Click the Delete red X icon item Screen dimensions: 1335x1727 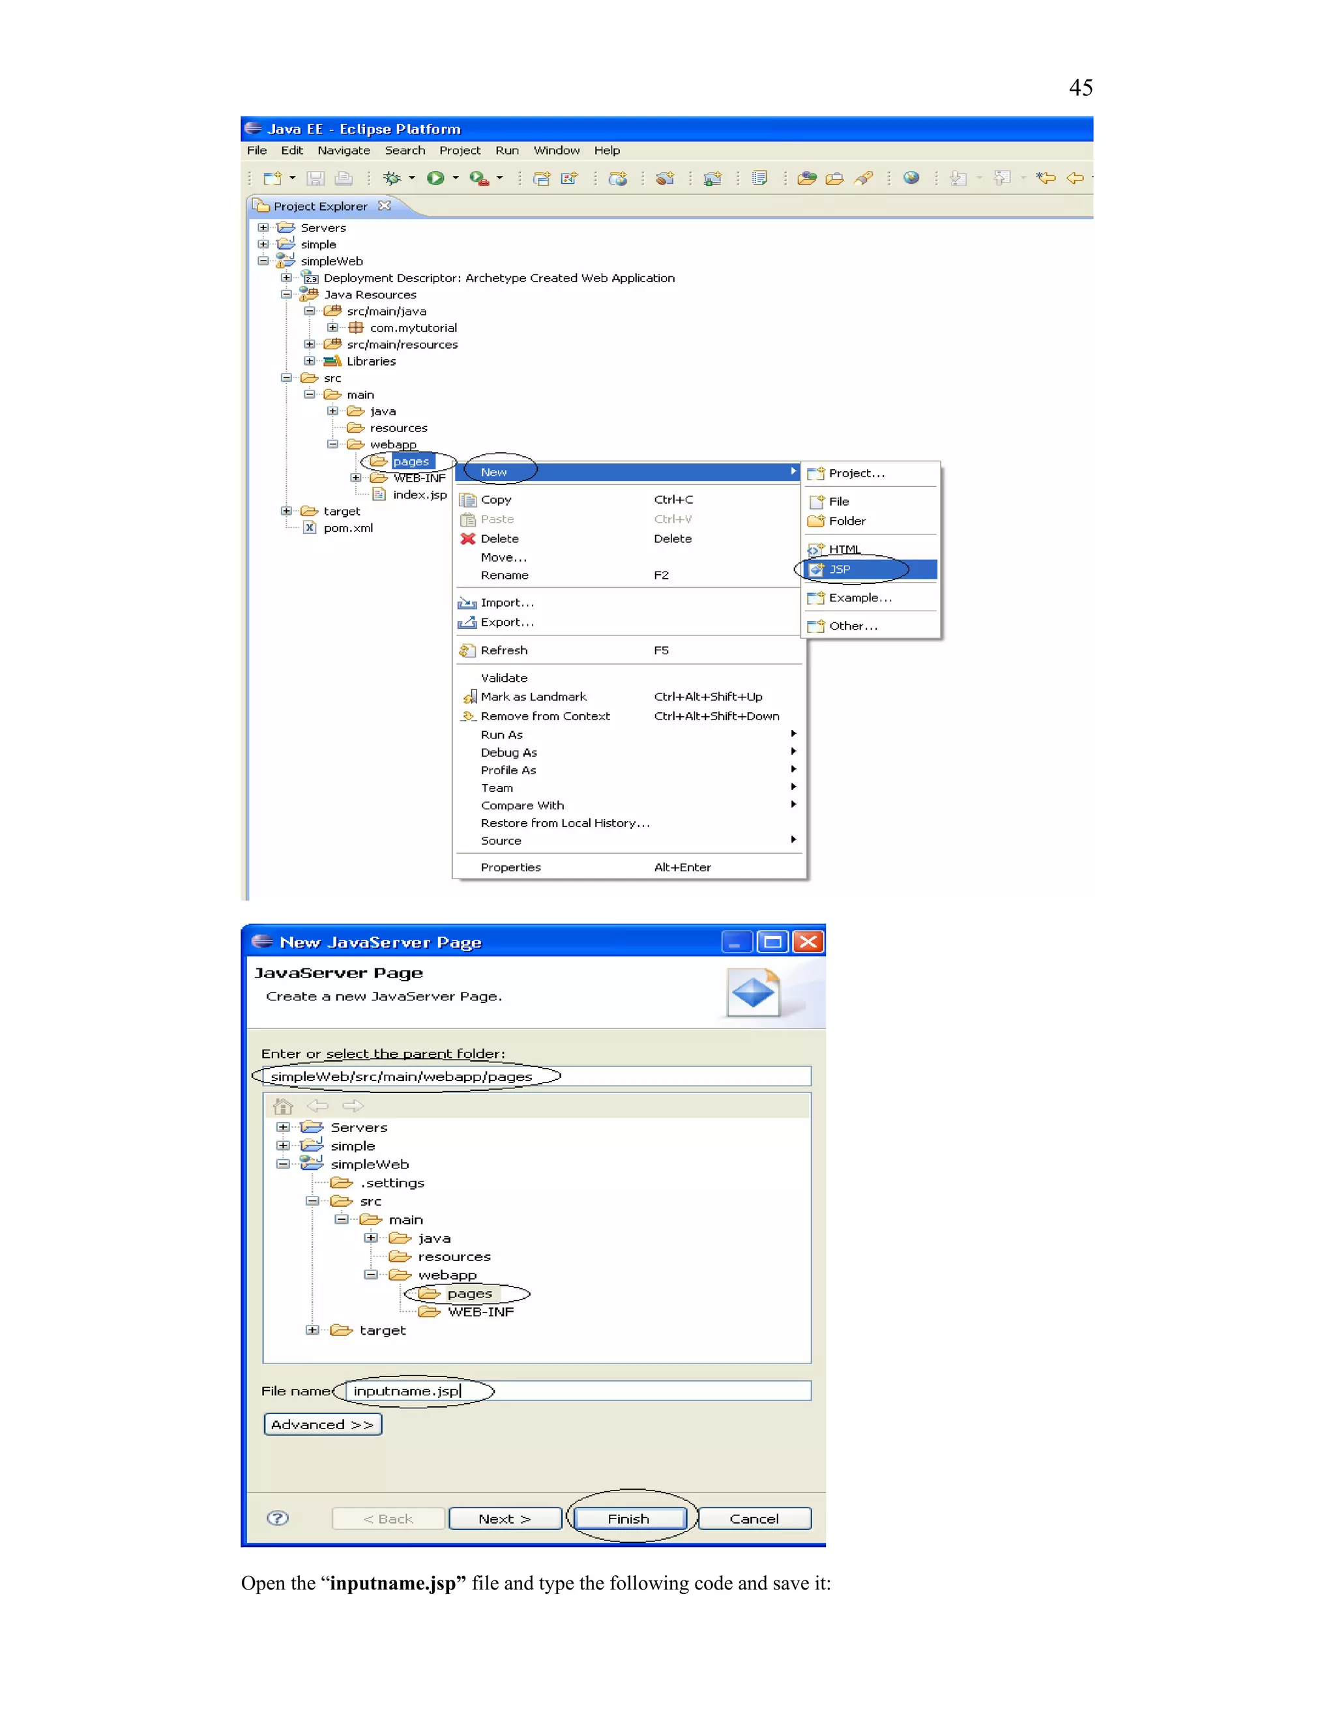click(x=468, y=538)
